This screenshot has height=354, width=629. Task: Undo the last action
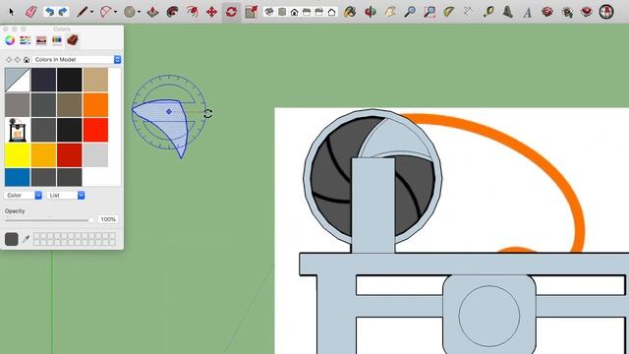tap(49, 12)
